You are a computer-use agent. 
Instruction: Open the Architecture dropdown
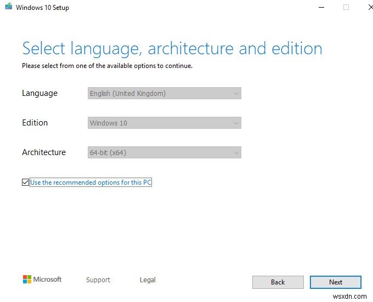(165, 152)
